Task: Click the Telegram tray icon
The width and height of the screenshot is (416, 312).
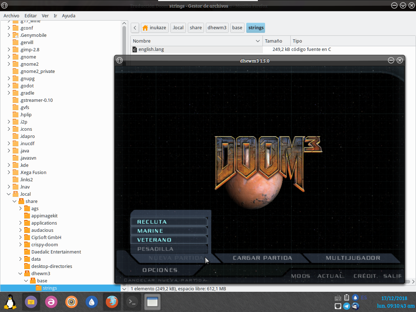Action: click(x=347, y=306)
